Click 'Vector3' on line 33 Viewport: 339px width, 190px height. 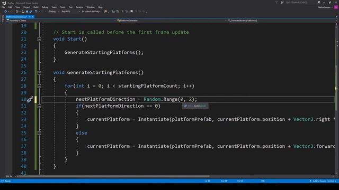coord(303,119)
